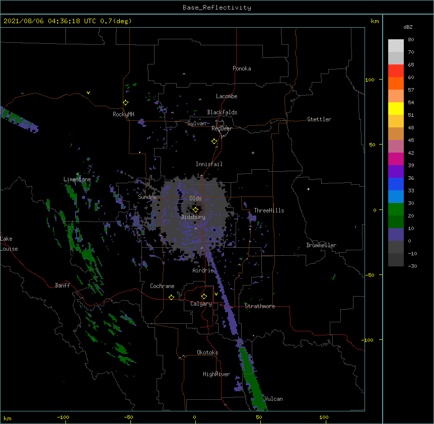Viewport: 434px width, 424px height.
Task: Pick the light gray 70–80 dBZ swatch
Action: pos(396,46)
